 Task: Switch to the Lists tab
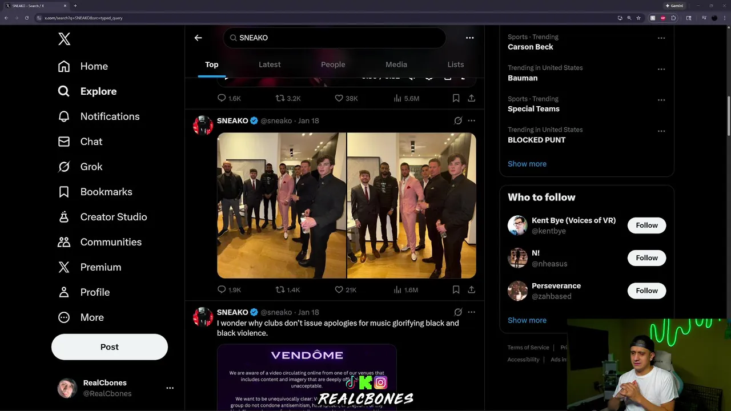tap(456, 65)
